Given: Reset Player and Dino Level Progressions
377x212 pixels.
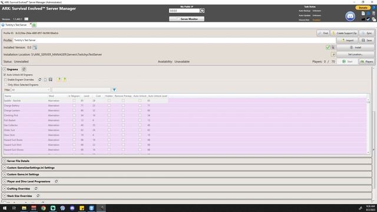Looking at the screenshot, I should point(57,181).
